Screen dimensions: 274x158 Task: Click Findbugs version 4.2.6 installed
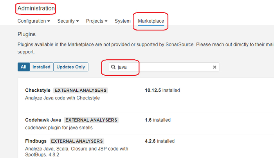coord(159,141)
